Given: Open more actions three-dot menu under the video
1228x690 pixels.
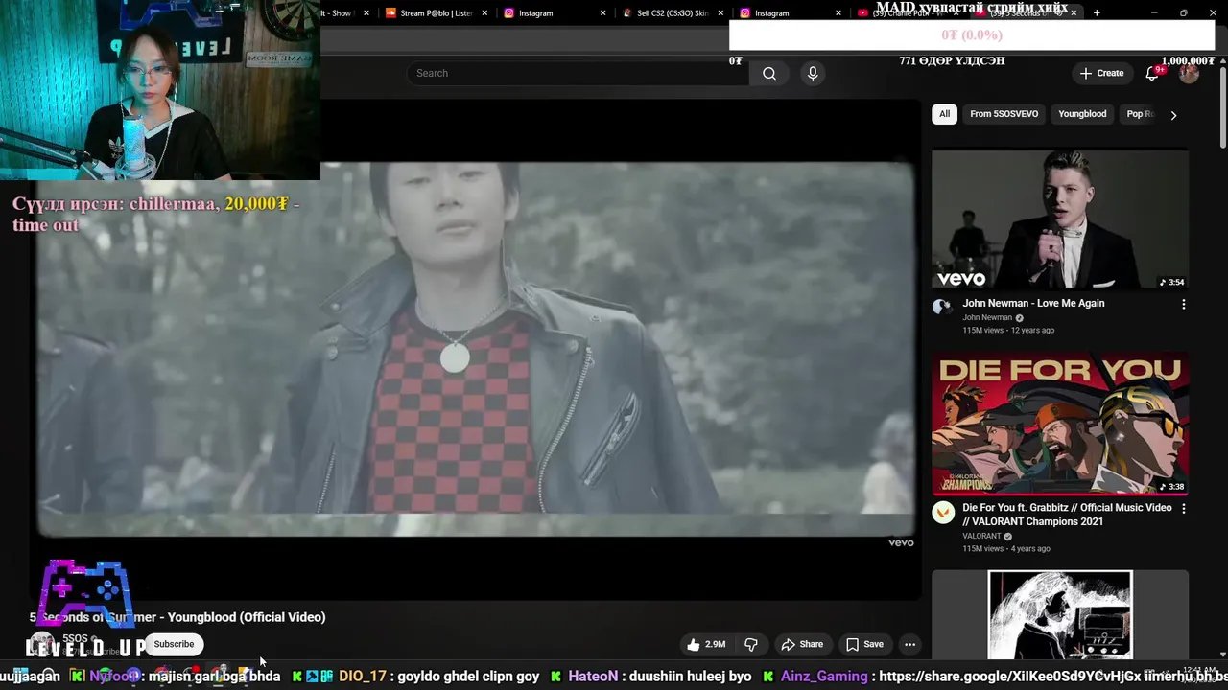Looking at the screenshot, I should tap(909, 644).
